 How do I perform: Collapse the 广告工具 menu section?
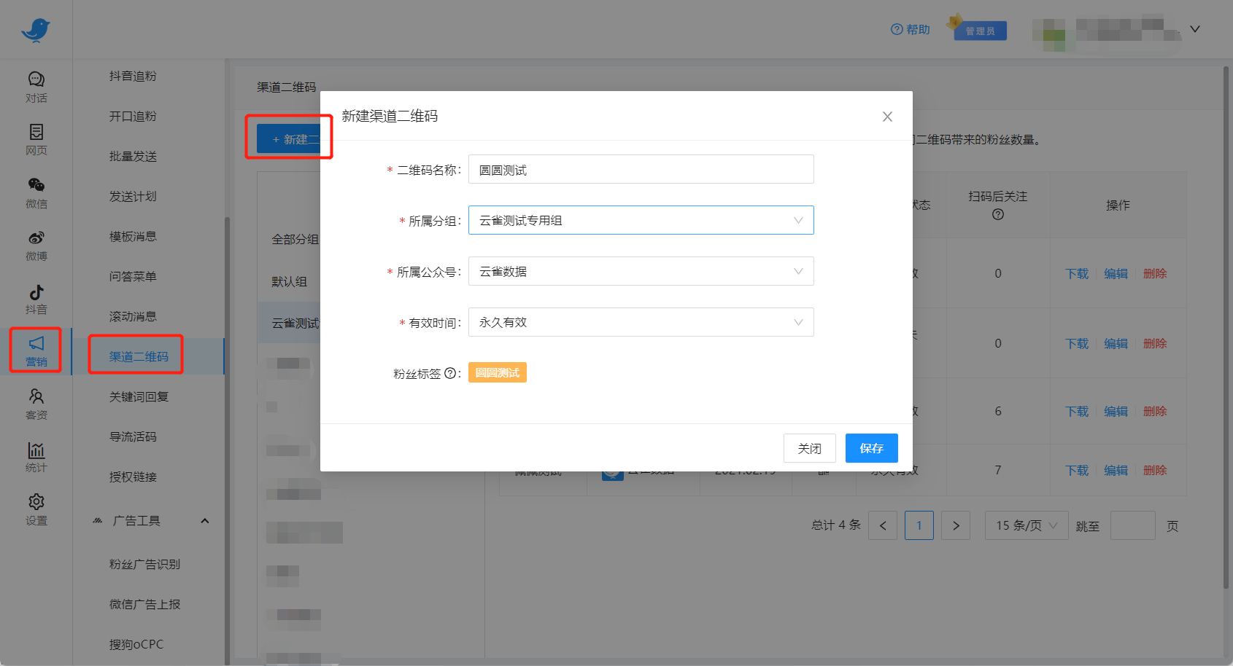pos(205,520)
